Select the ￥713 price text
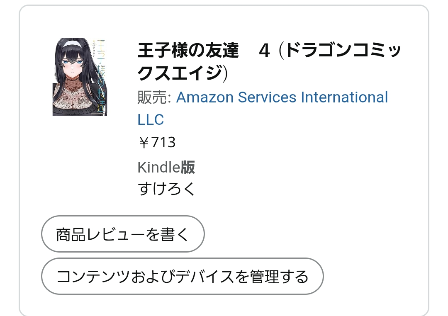448x316 pixels. point(157,143)
